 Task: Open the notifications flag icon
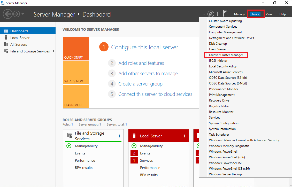point(224,13)
